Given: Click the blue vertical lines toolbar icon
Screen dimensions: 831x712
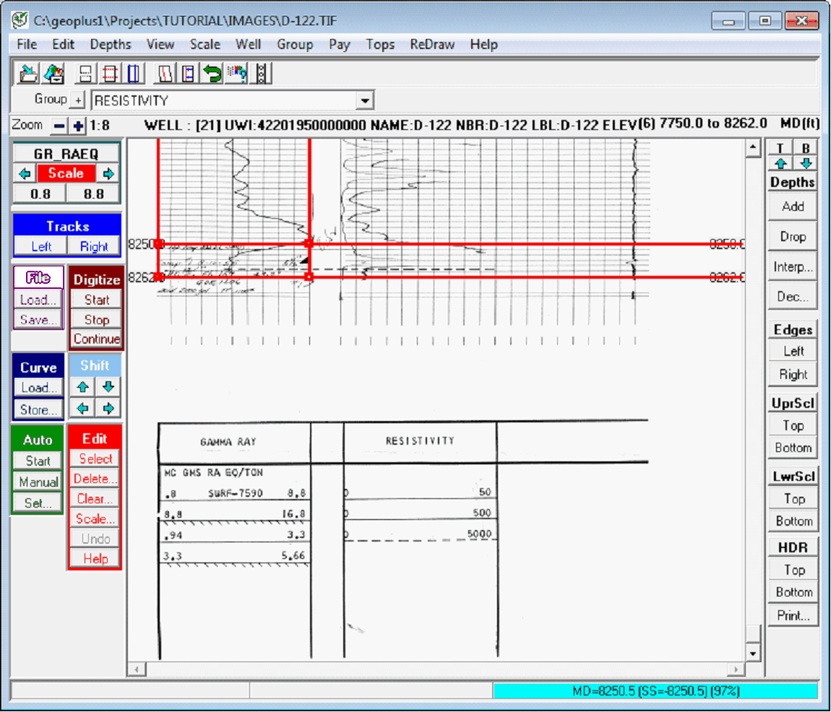Looking at the screenshot, I should coord(134,74).
